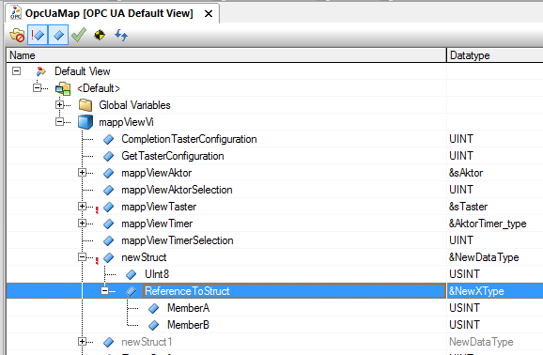
Task: Collapse the ReferenceToStruct node
Action: coord(105,291)
